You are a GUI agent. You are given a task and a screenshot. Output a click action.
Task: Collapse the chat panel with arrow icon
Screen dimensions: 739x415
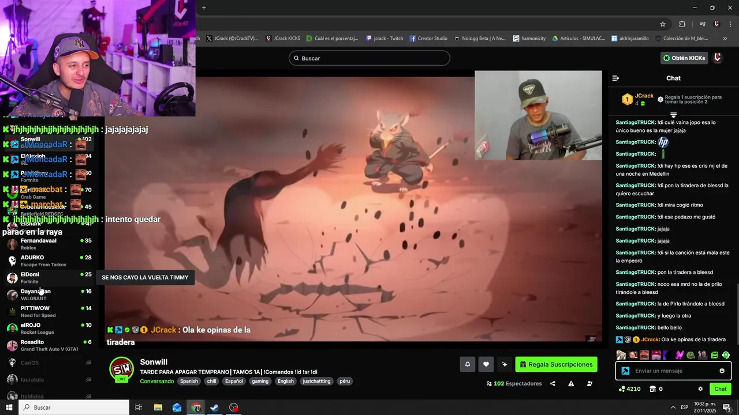point(615,78)
